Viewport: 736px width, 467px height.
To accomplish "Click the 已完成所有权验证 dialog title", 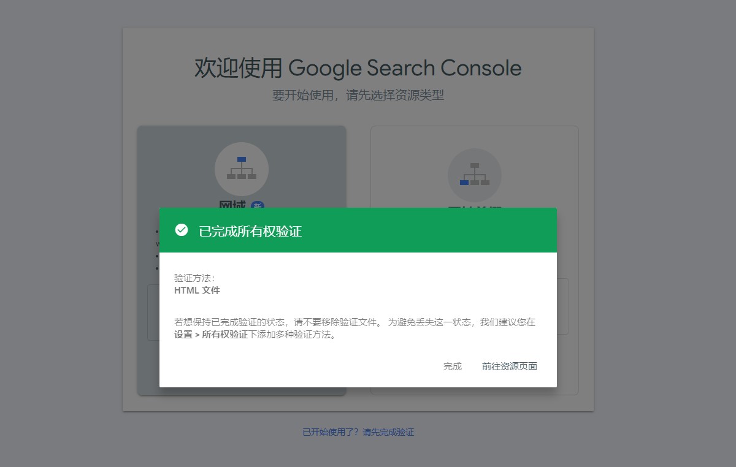I will click(x=250, y=231).
